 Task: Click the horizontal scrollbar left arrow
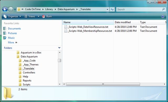click(64, 84)
